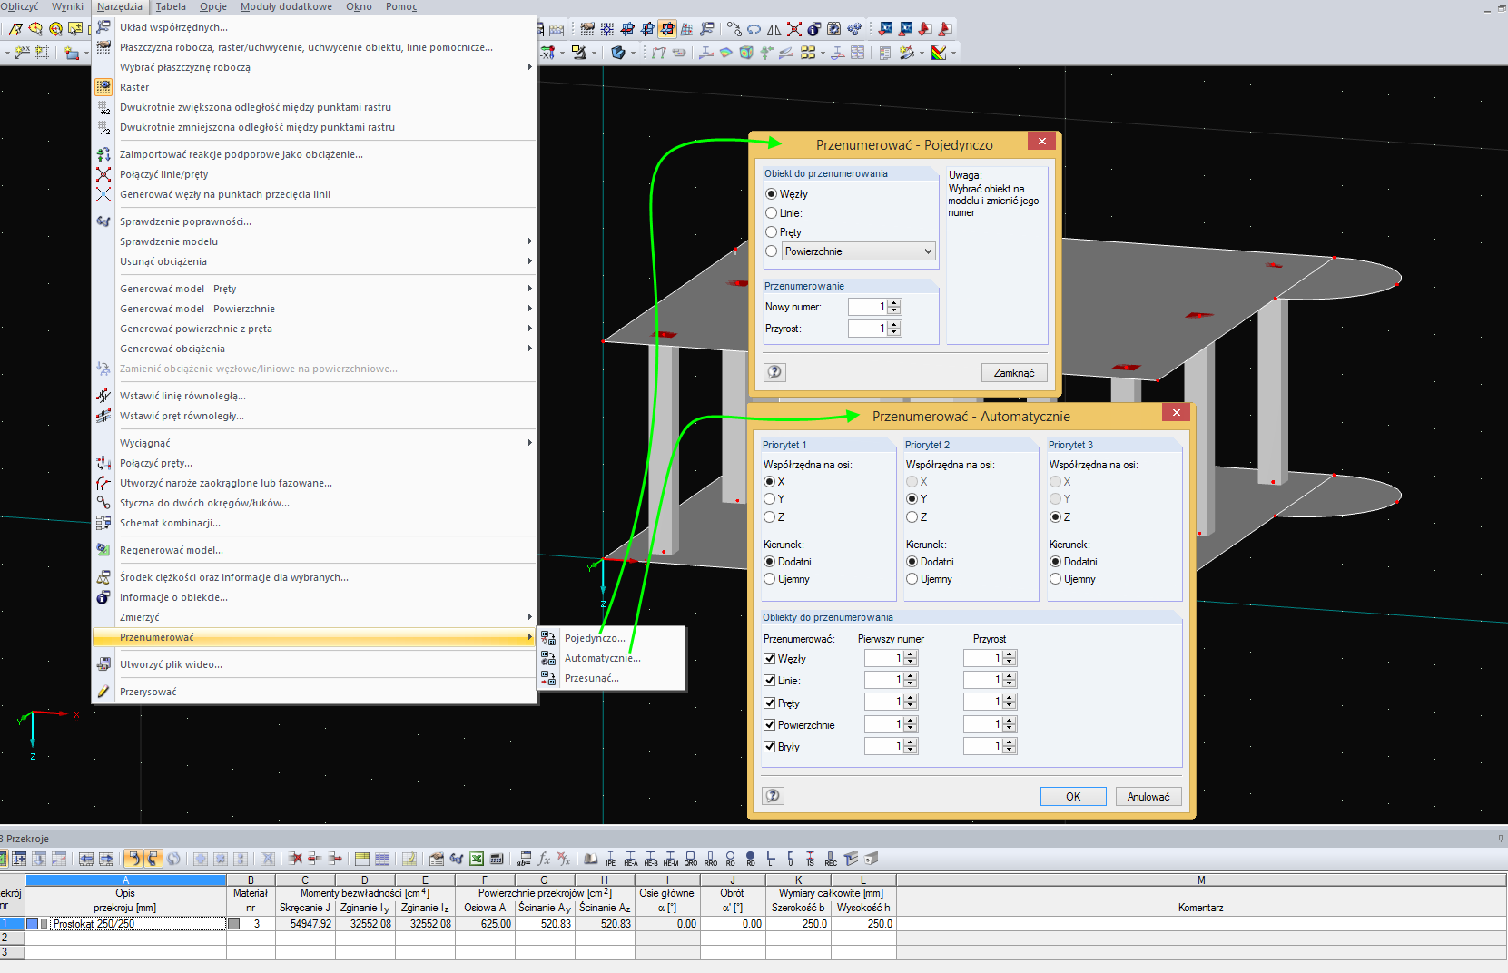Select Ujemny direction under Priorytet 1
The height and width of the screenshot is (973, 1508).
coord(770,579)
